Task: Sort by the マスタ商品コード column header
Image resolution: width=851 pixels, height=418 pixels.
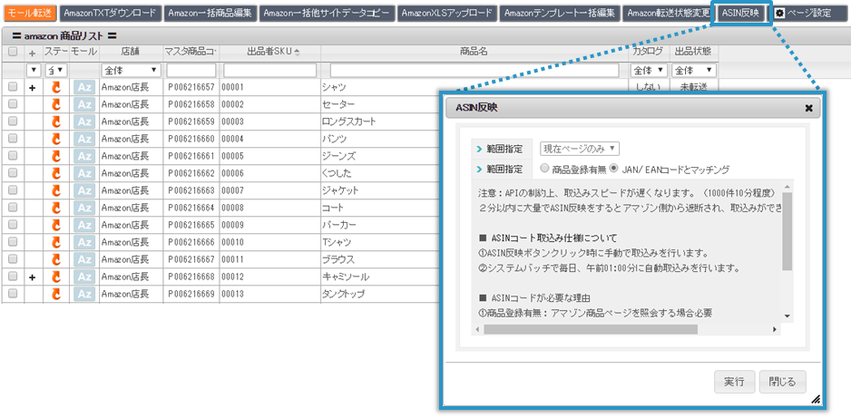Action: tap(191, 52)
